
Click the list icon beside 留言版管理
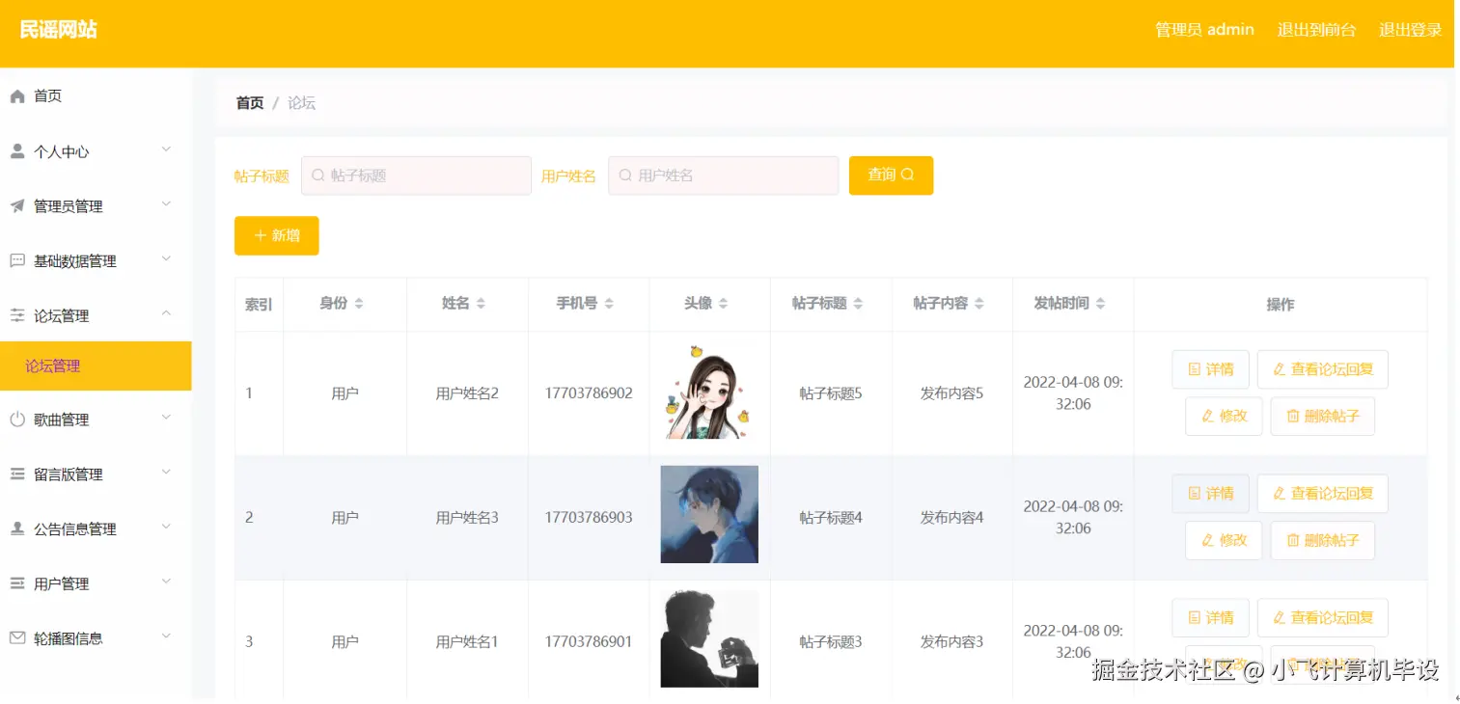pyautogui.click(x=17, y=474)
